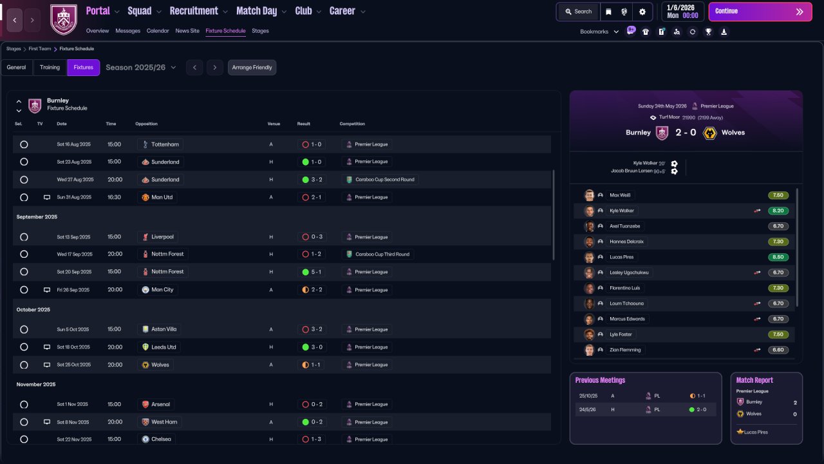Click the Burnley badge in Fixture Schedule panel
Screen dimensions: 824x464
tap(35, 105)
